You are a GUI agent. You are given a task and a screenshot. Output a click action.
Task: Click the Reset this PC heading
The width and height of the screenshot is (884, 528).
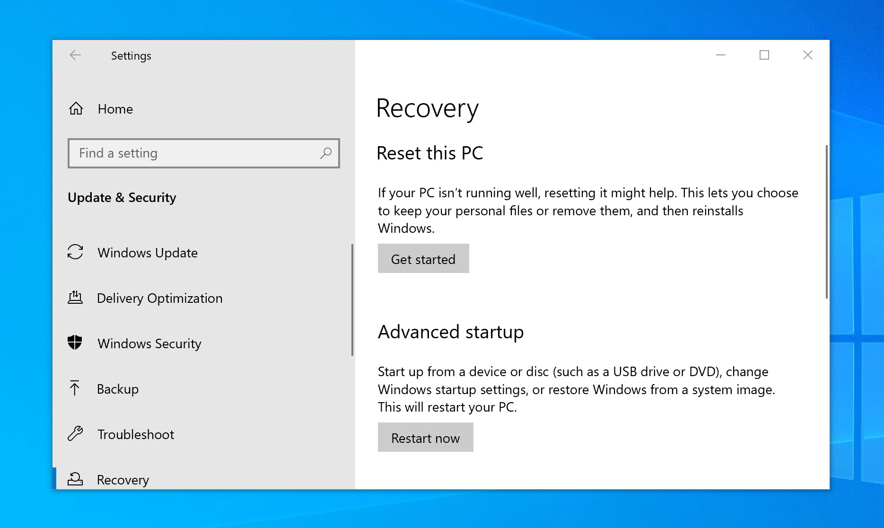click(x=430, y=153)
